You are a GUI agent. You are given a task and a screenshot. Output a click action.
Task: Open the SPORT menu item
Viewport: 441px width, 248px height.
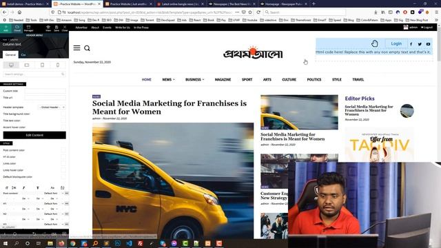point(247,80)
